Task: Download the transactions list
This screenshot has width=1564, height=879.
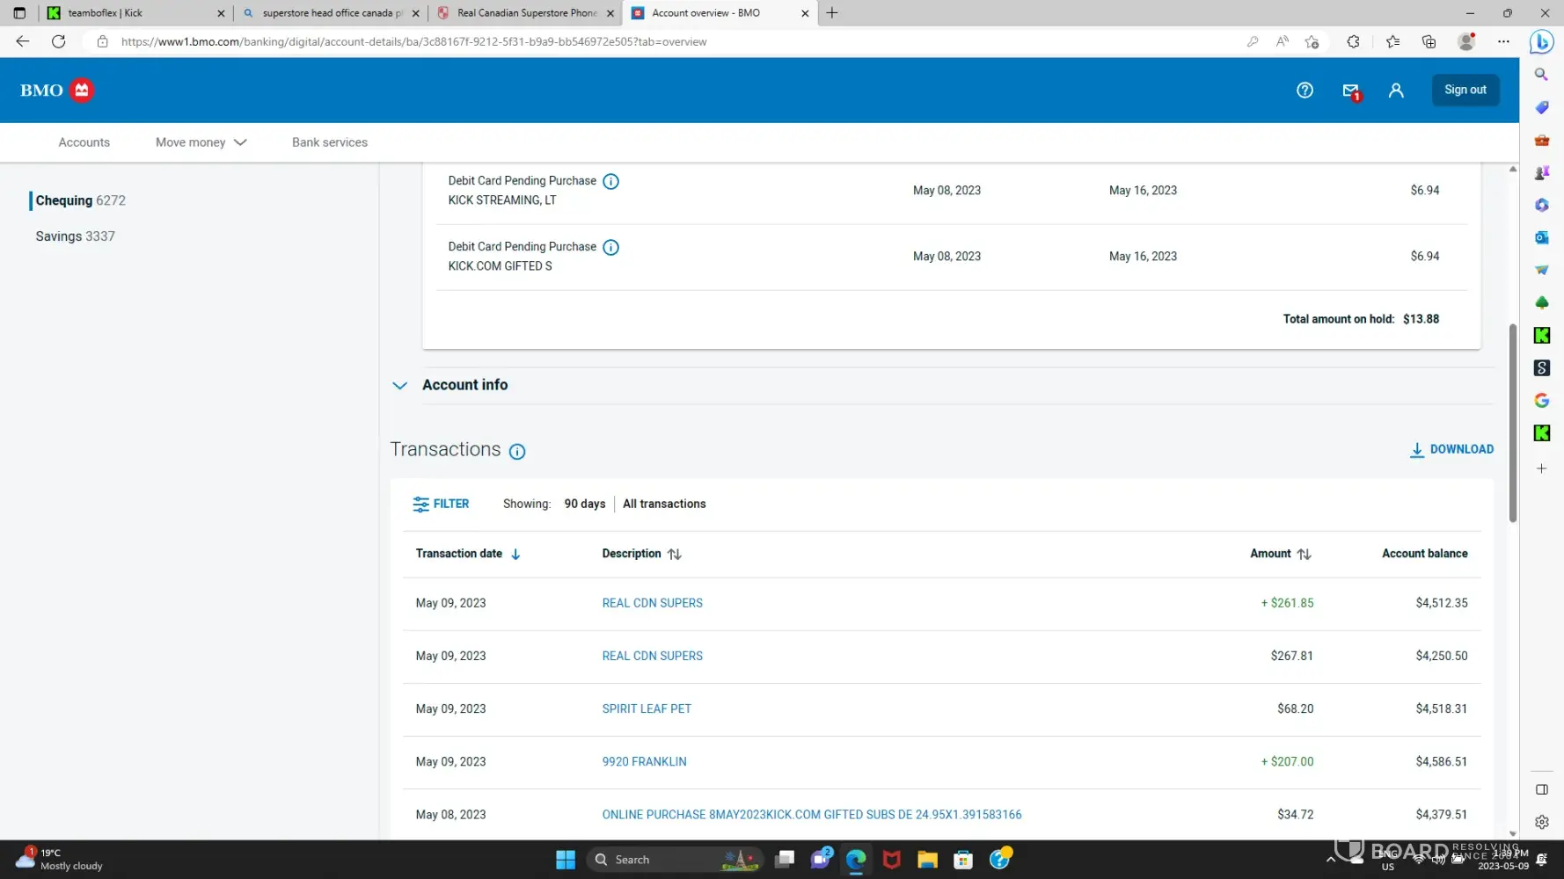Action: tap(1451, 449)
